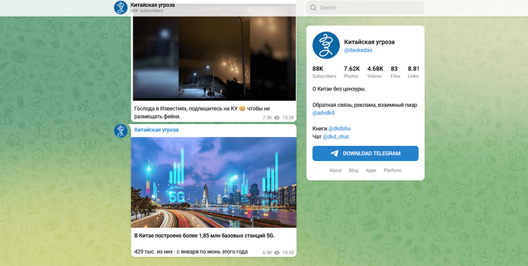The width and height of the screenshot is (528, 266).
Task: Click the Китайская угроза name in info card
Action: (x=369, y=42)
